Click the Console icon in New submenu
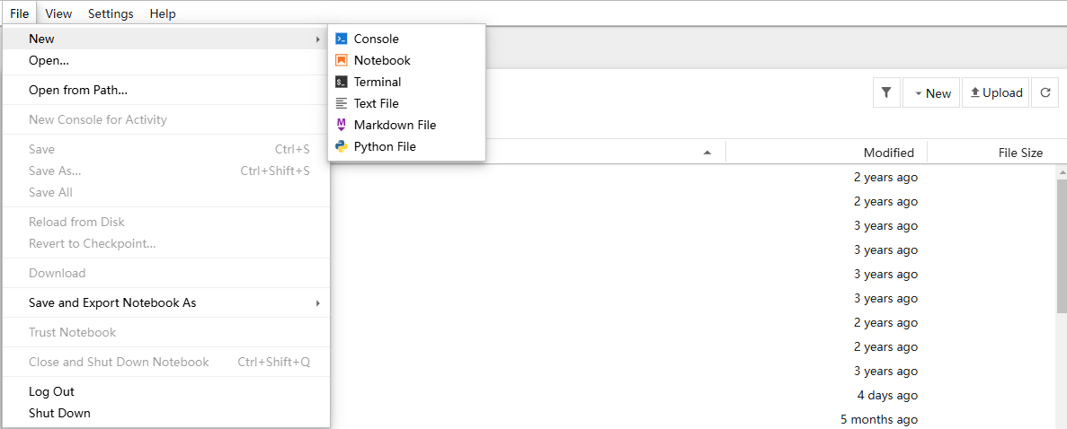Screen dimensions: 1067x429 tap(342, 39)
